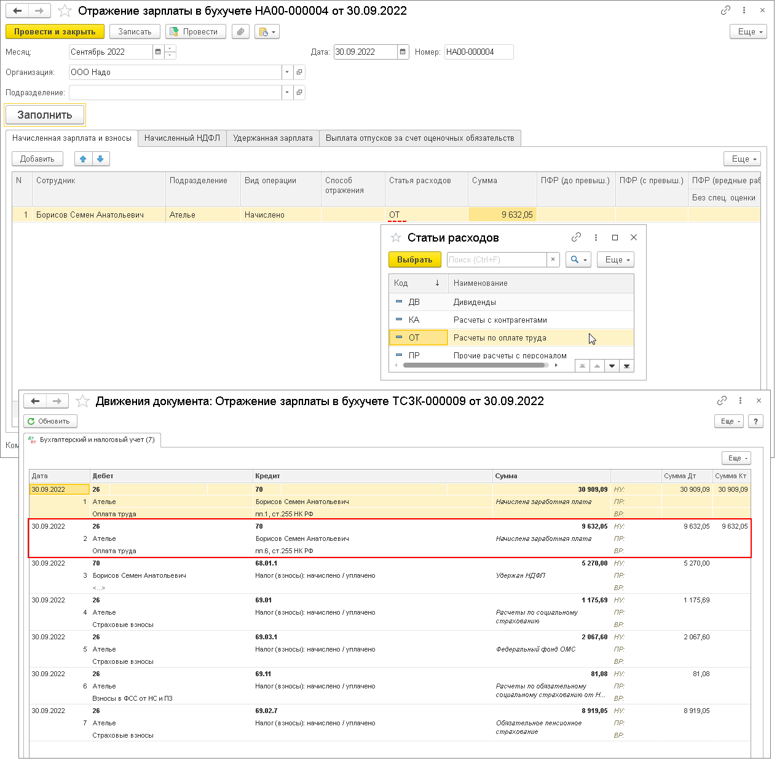Switch to Начисленный НДФЛ tab
This screenshot has width=777, height=761.
182,138
